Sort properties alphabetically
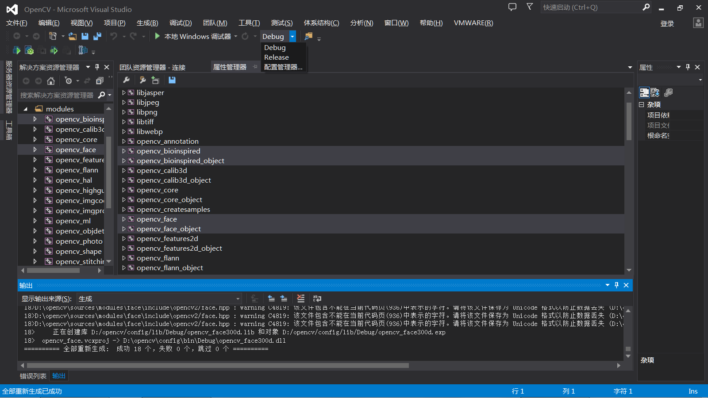This screenshot has width=708, height=398. coord(655,92)
